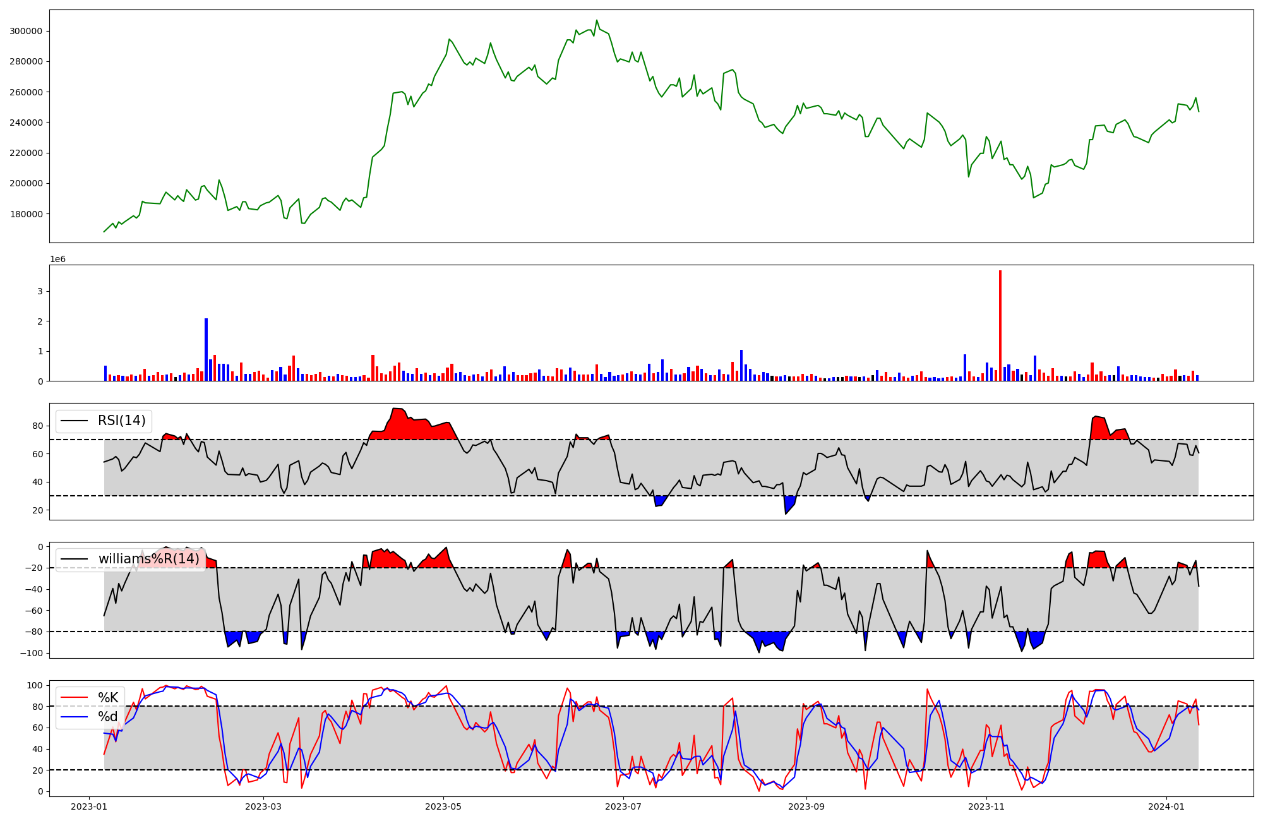Click the williams%R(14) legend entry
The height and width of the screenshot is (821, 1263).
(x=148, y=559)
